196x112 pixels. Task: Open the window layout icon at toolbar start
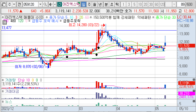coord(4,5)
